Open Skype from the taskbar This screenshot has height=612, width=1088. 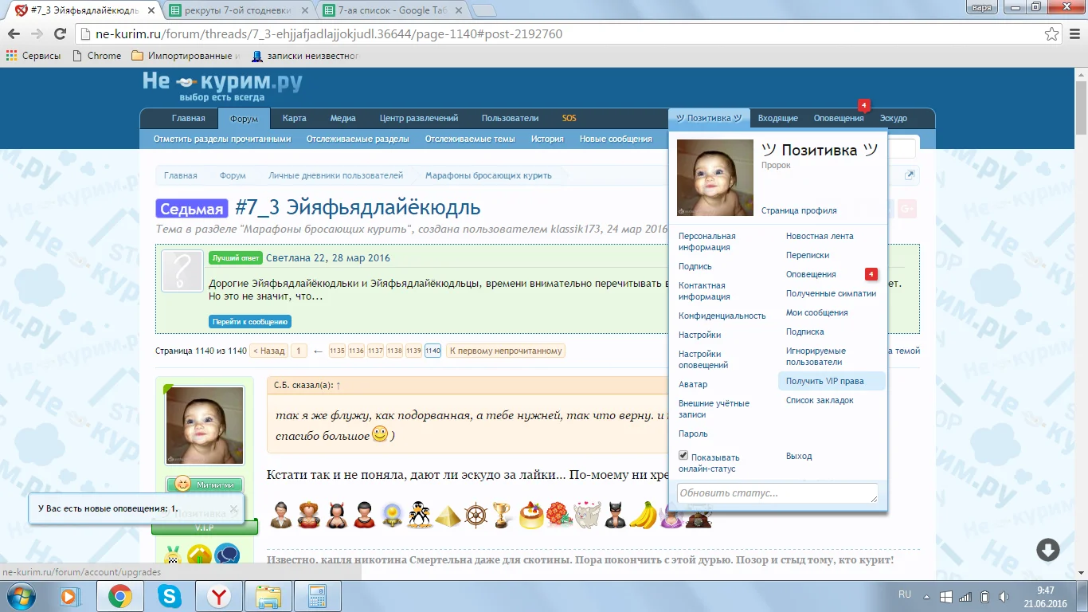tap(169, 596)
